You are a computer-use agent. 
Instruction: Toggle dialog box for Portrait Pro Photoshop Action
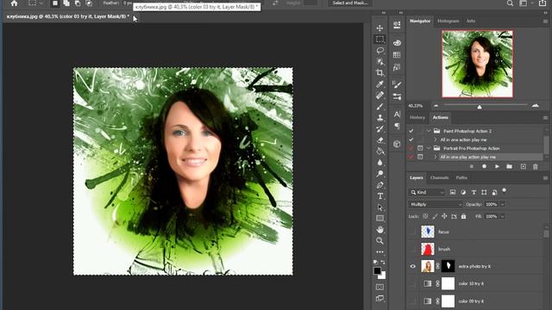tap(420, 148)
